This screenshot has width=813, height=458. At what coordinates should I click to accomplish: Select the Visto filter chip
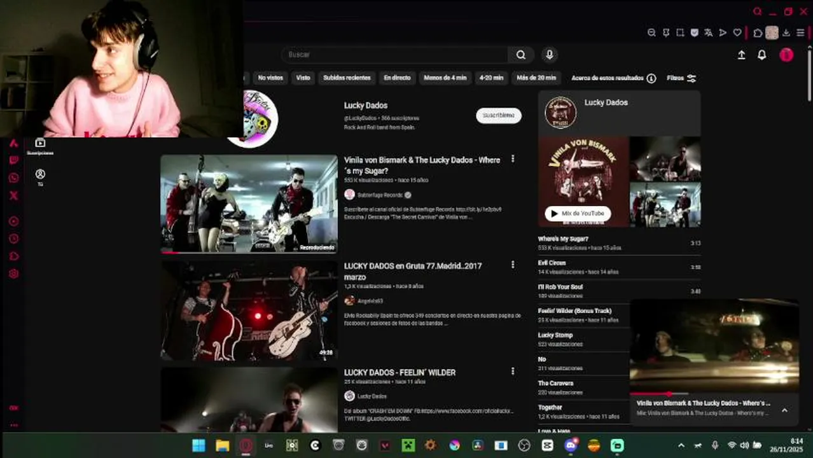coord(303,78)
